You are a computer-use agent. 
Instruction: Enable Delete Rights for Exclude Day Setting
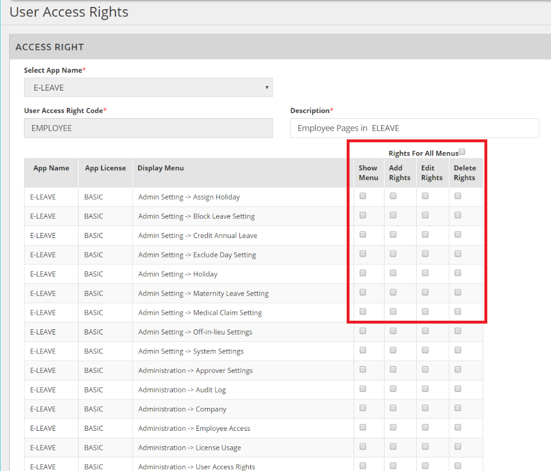[458, 254]
